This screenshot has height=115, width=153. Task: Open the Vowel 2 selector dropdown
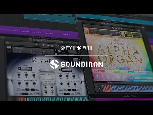click(66, 70)
